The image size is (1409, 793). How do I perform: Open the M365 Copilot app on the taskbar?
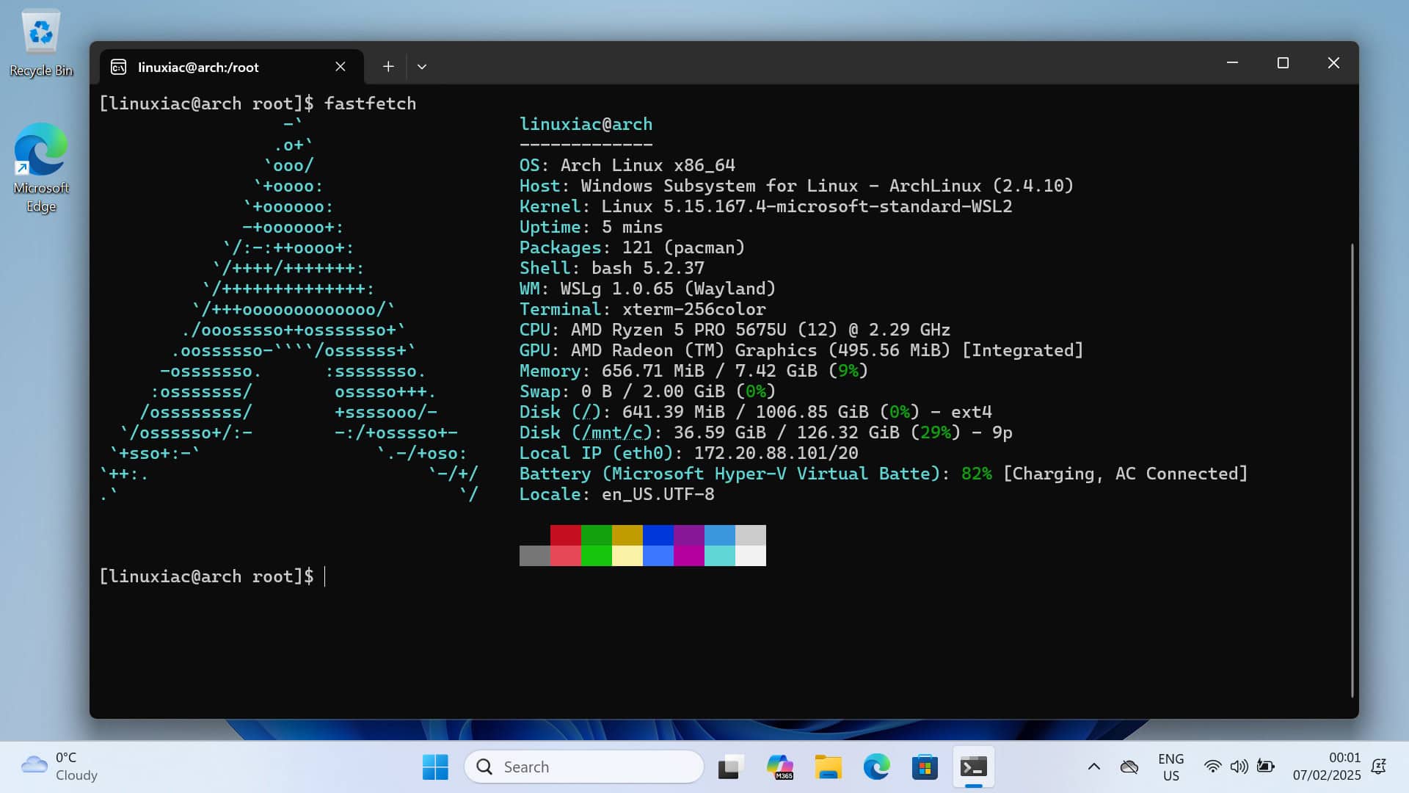tap(780, 766)
